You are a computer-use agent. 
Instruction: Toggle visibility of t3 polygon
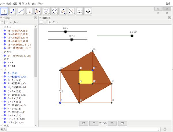(5, 37)
